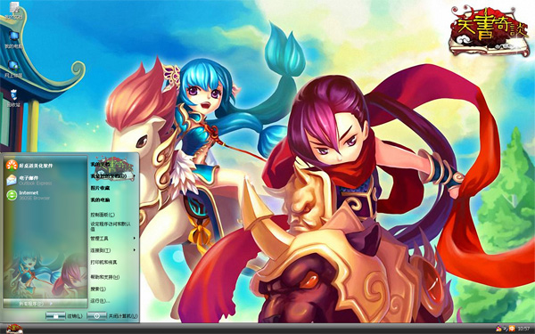535x334 pixels.
Task: Click the 关闭计算机(U) shut down button
Action: (112, 316)
